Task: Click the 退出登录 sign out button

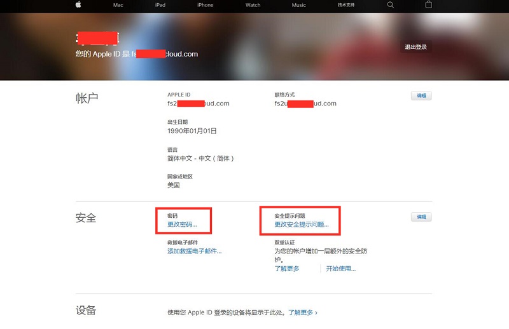Action: [416, 47]
